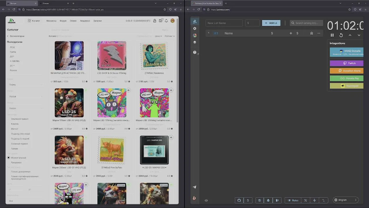
Task: Open the tab list dropdown in the PointAuc window
Action: click(x=340, y=3)
